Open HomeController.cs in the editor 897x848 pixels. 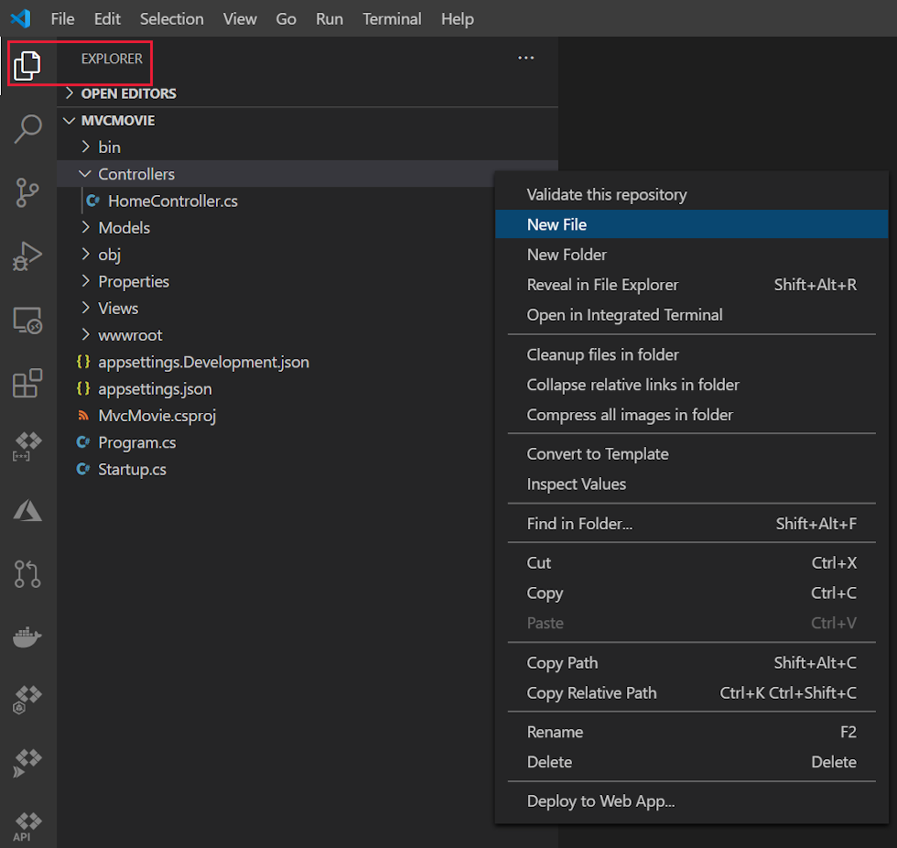(x=172, y=201)
